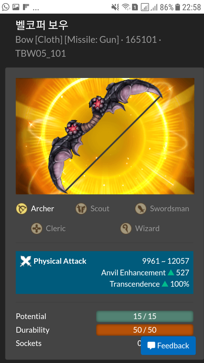Click the Wizard class label
The width and height of the screenshot is (204, 363).
click(x=147, y=228)
